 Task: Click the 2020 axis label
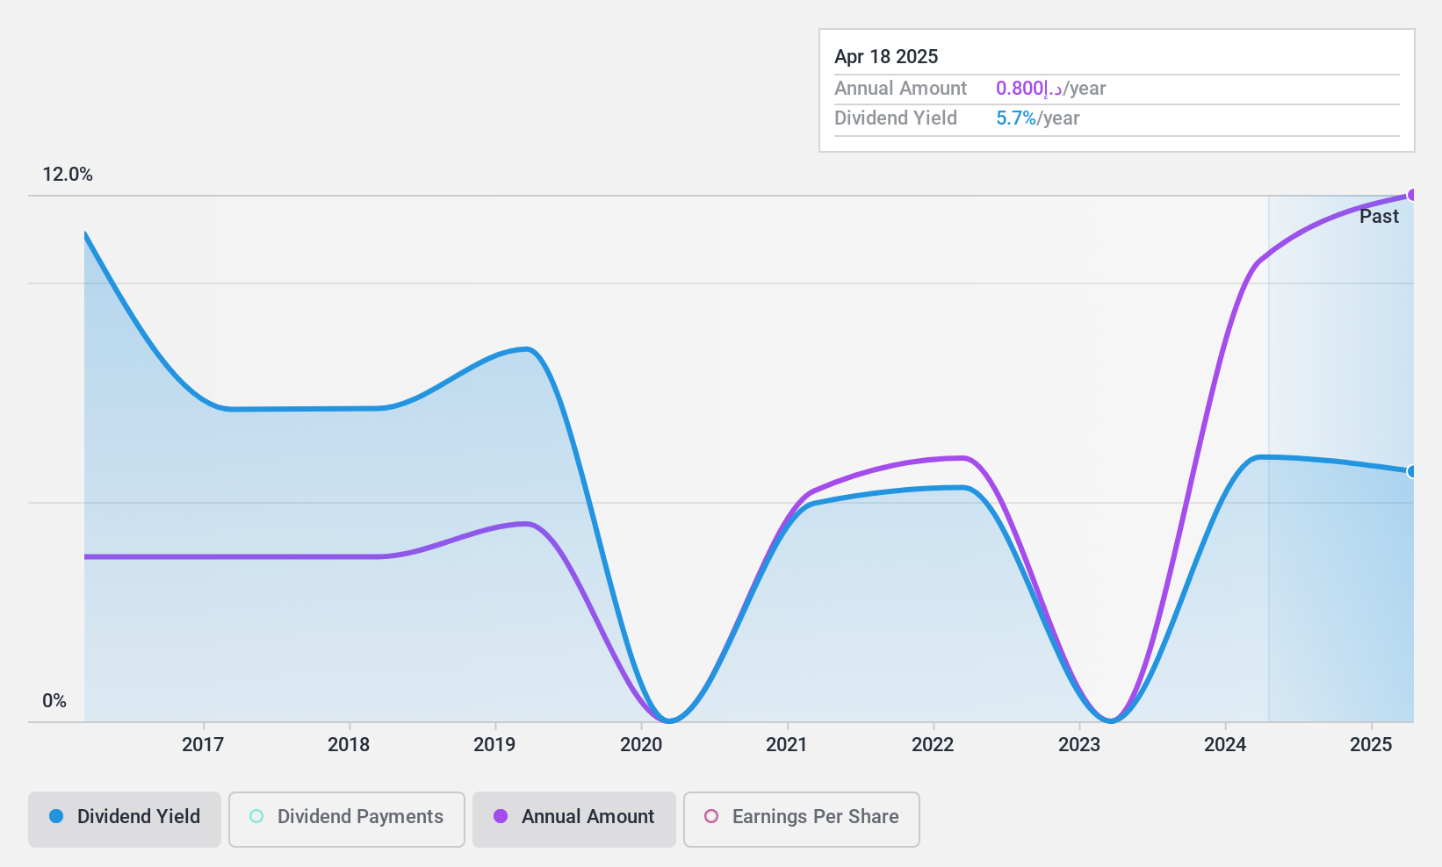coord(641,745)
